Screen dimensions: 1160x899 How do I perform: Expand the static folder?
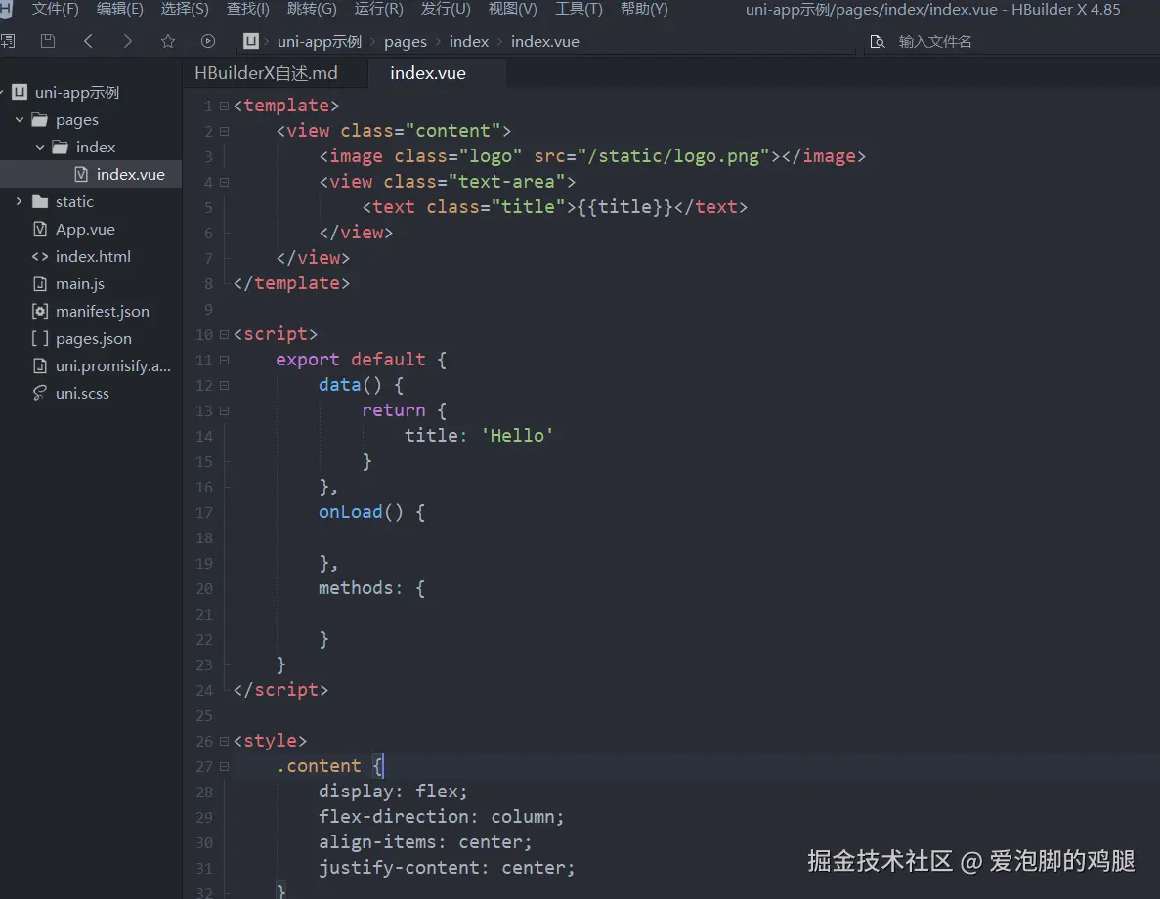coord(20,202)
